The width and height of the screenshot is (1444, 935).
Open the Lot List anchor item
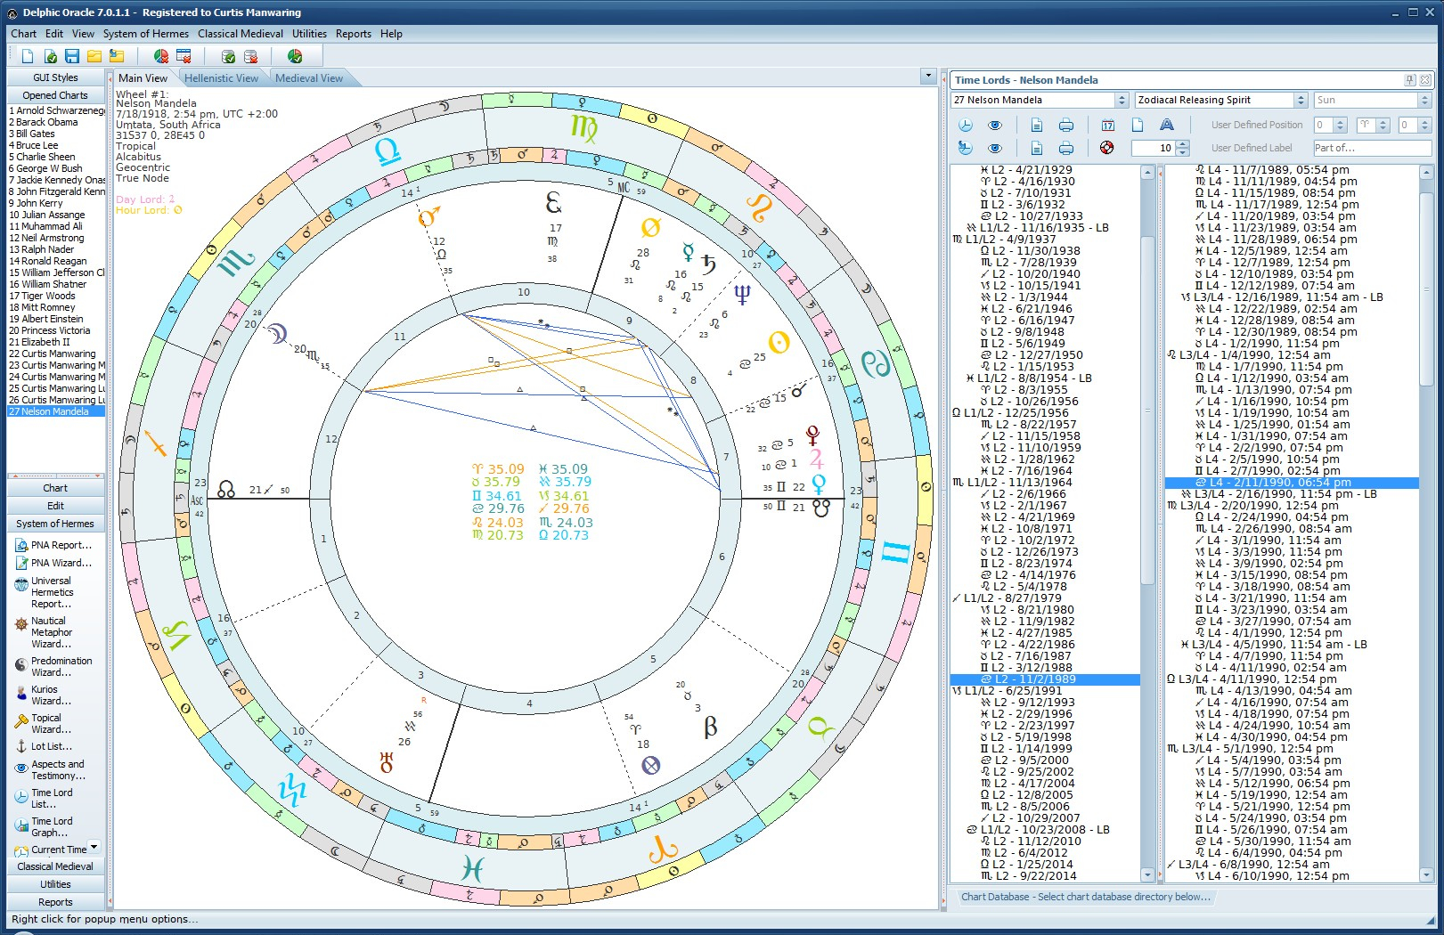pyautogui.click(x=45, y=746)
